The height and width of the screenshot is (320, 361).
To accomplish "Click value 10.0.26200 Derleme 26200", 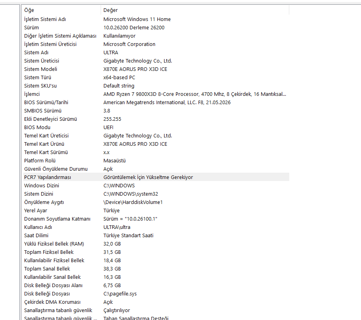I will coord(134,28).
